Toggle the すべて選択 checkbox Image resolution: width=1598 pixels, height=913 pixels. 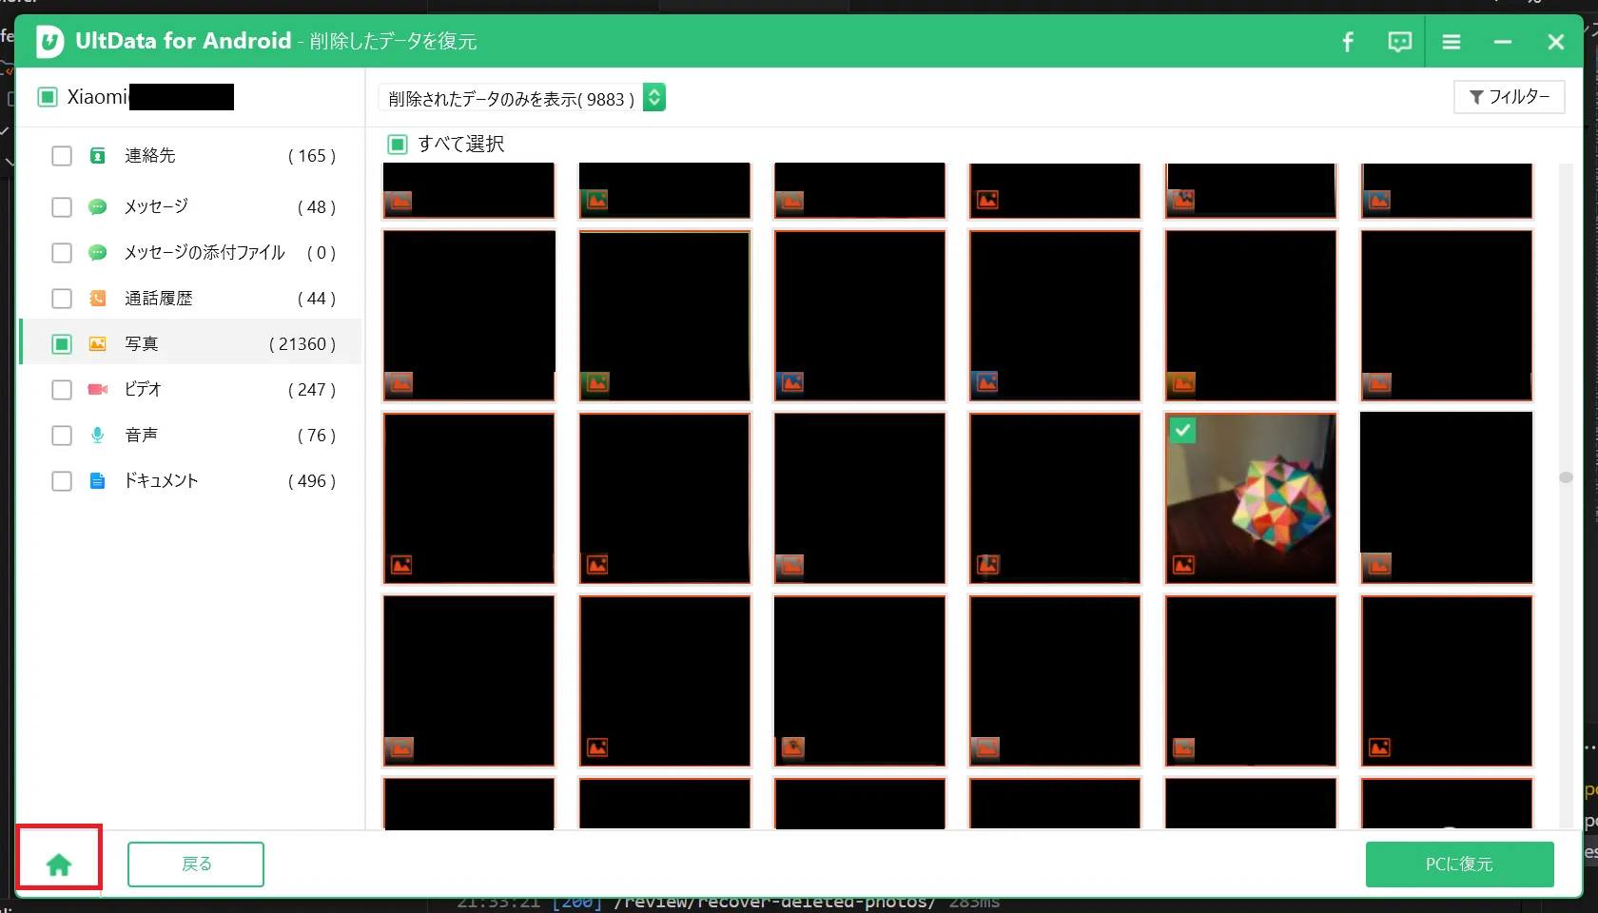point(398,145)
